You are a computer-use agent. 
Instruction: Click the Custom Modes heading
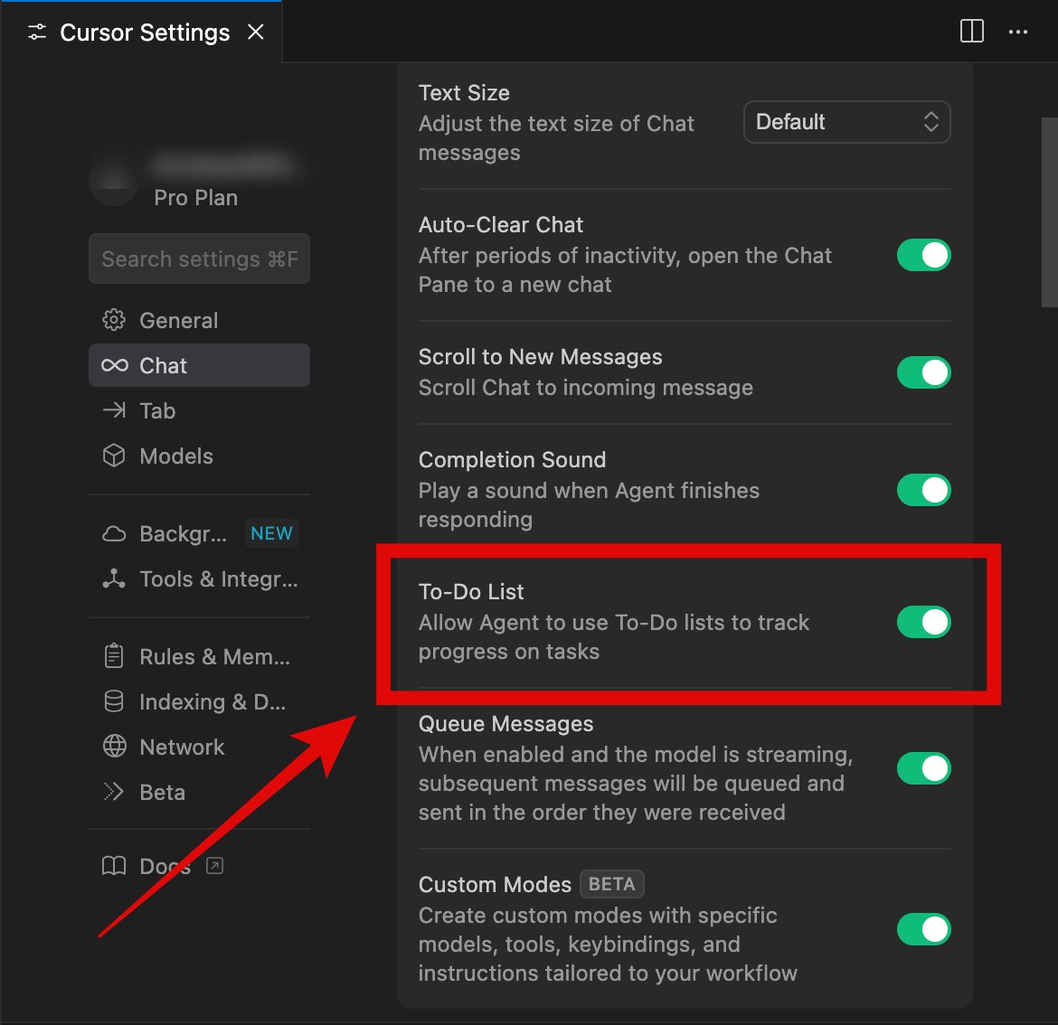(x=495, y=884)
